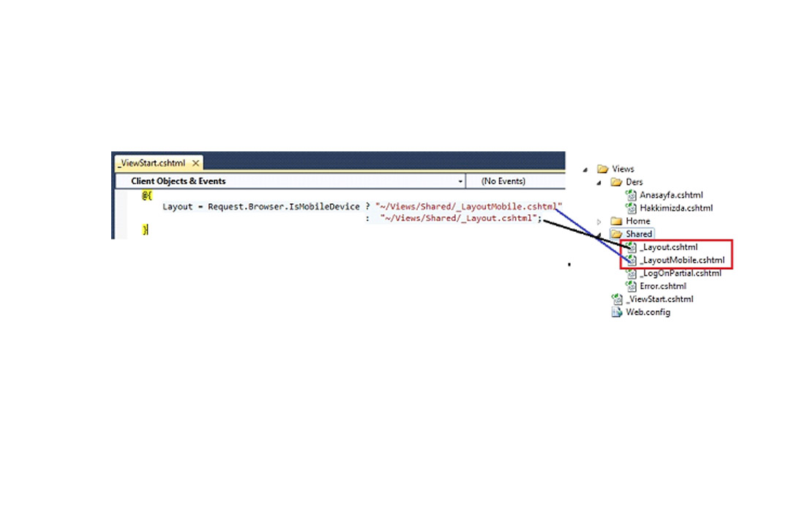Screen dimensions: 805x512
Task: Switch to the _ViewStart.cshtml editor tab
Action: (151, 163)
